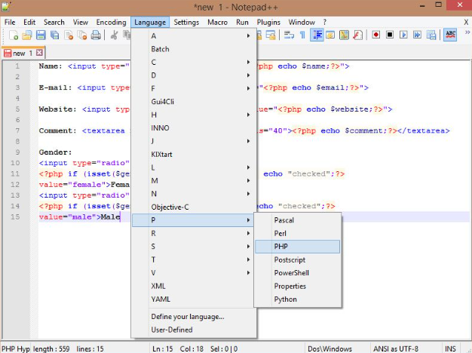
Task: Print the document with printer icon
Action: (x=96, y=35)
